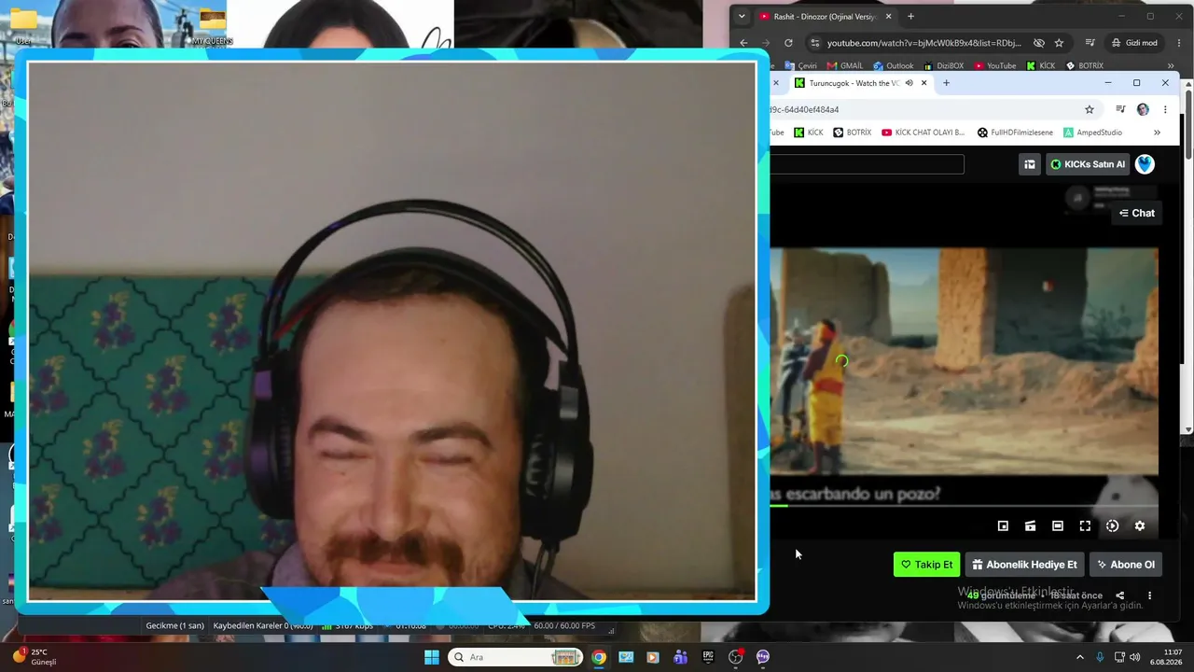Mute the Turuncugok tab via its speaker icon

909,83
